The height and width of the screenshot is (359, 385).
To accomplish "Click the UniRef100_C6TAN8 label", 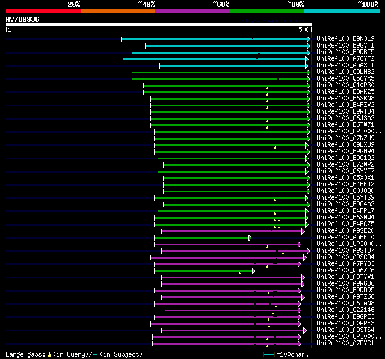I will (x=345, y=304).
